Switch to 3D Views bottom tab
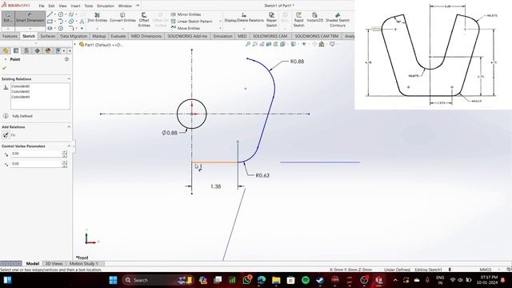This screenshot has height=288, width=512. [x=54, y=263]
